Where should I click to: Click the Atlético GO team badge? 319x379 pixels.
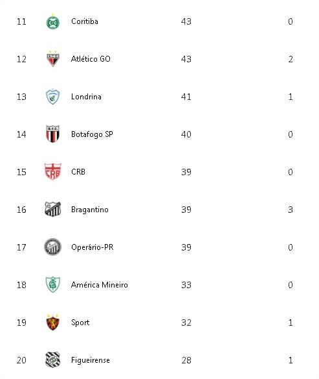click(53, 59)
